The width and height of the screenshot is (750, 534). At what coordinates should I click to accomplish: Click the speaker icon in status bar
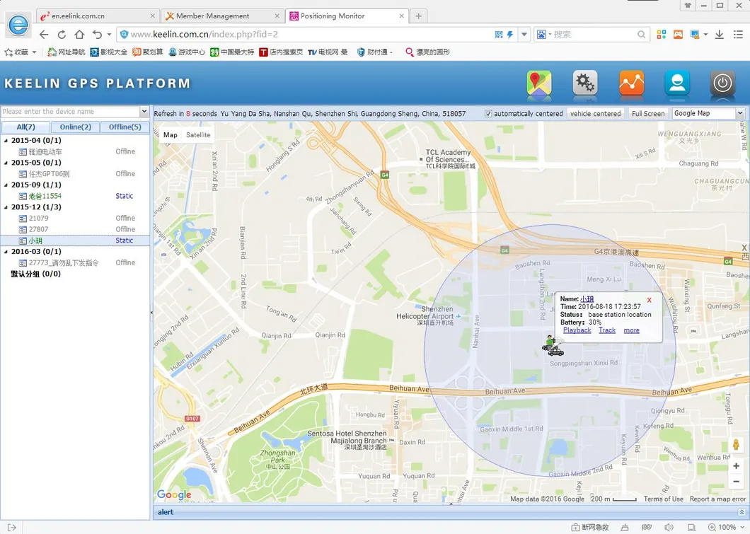click(668, 526)
